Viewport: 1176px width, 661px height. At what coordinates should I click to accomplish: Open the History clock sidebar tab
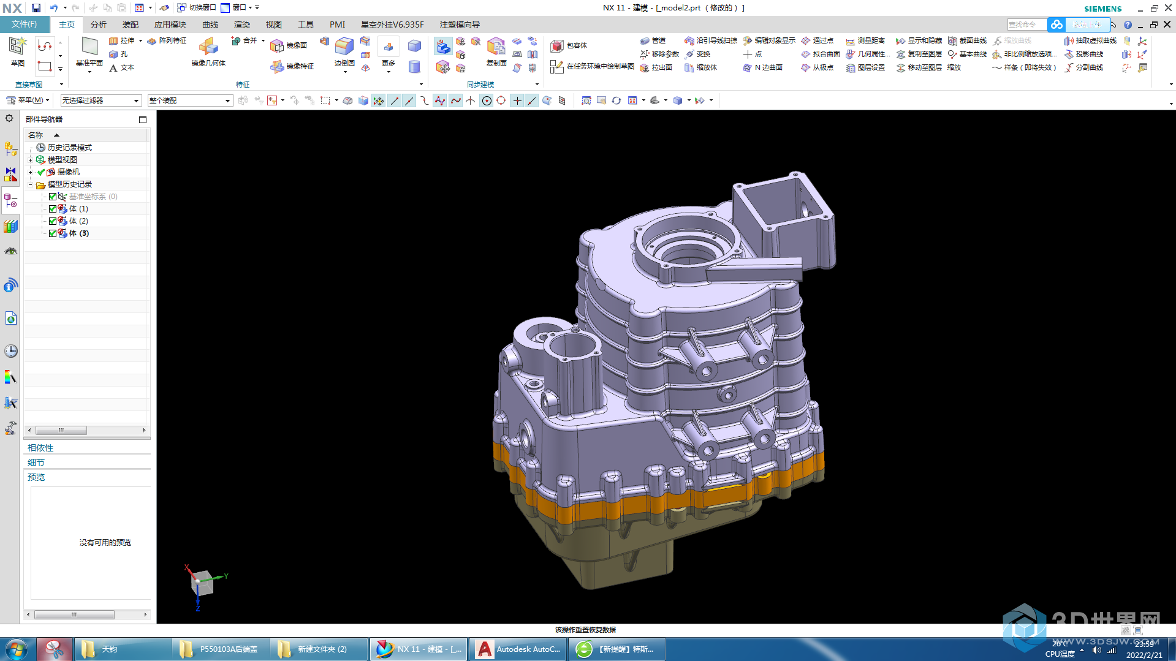click(x=10, y=351)
